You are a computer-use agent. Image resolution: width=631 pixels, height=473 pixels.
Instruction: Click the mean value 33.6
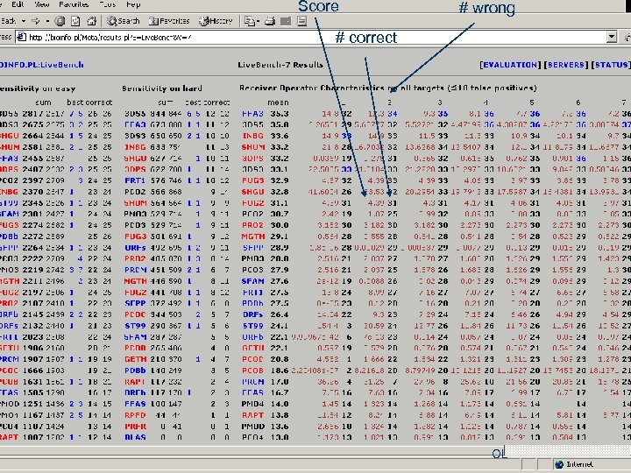coord(280,136)
